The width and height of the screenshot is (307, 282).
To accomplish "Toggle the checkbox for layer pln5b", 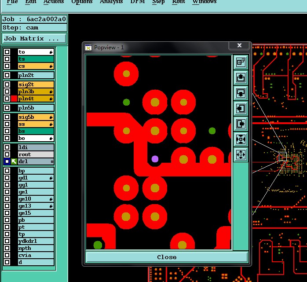I will coord(7,108).
